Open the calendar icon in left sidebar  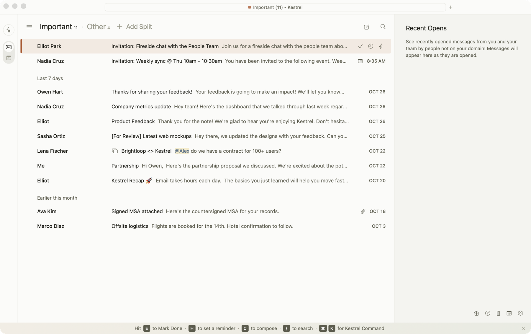9,58
